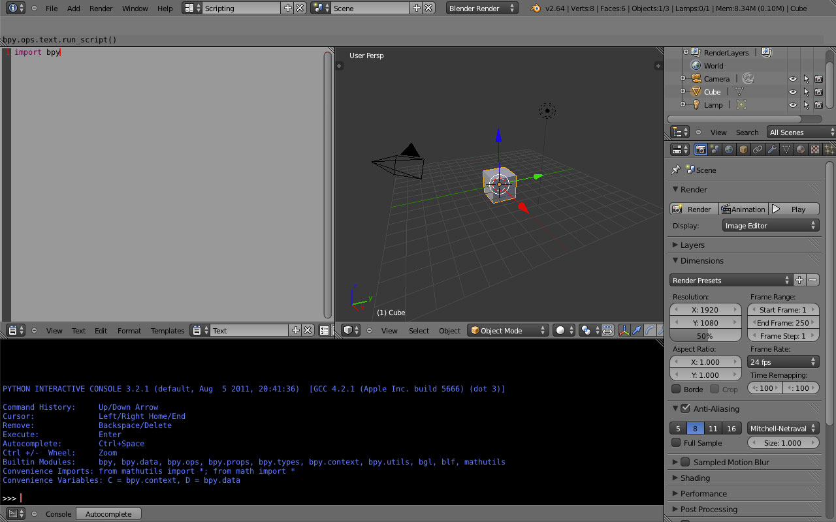Open the Texture properties checkerboard tab

815,149
